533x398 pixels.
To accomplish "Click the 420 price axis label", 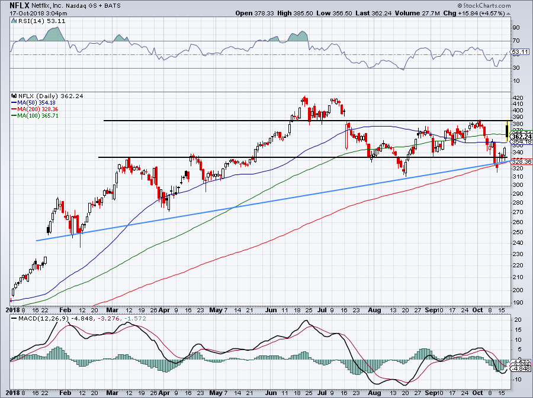I will pyautogui.click(x=518, y=98).
